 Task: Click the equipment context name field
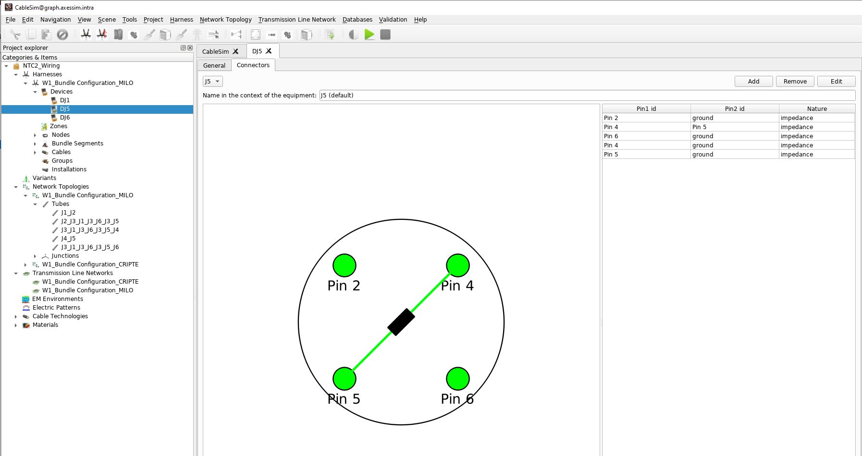pos(587,95)
